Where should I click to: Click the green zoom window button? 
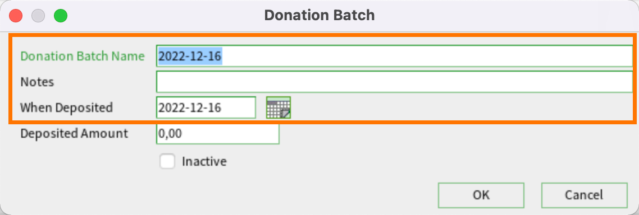point(61,16)
